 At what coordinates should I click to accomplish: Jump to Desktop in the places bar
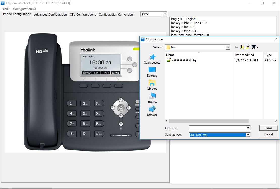tap(152, 72)
